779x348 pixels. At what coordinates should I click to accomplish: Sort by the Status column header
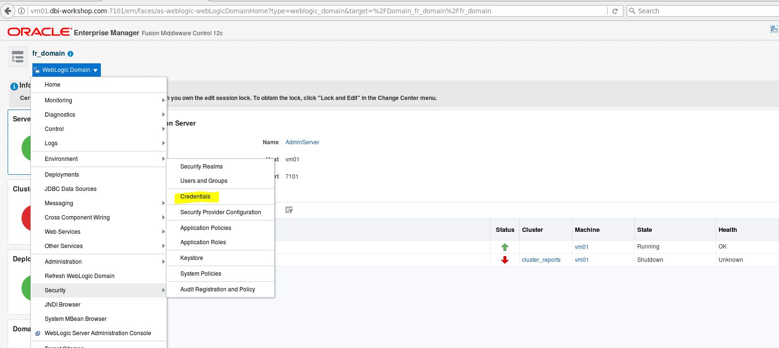pyautogui.click(x=505, y=230)
